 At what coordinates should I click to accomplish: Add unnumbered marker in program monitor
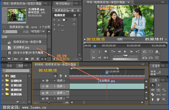click(x=106, y=52)
